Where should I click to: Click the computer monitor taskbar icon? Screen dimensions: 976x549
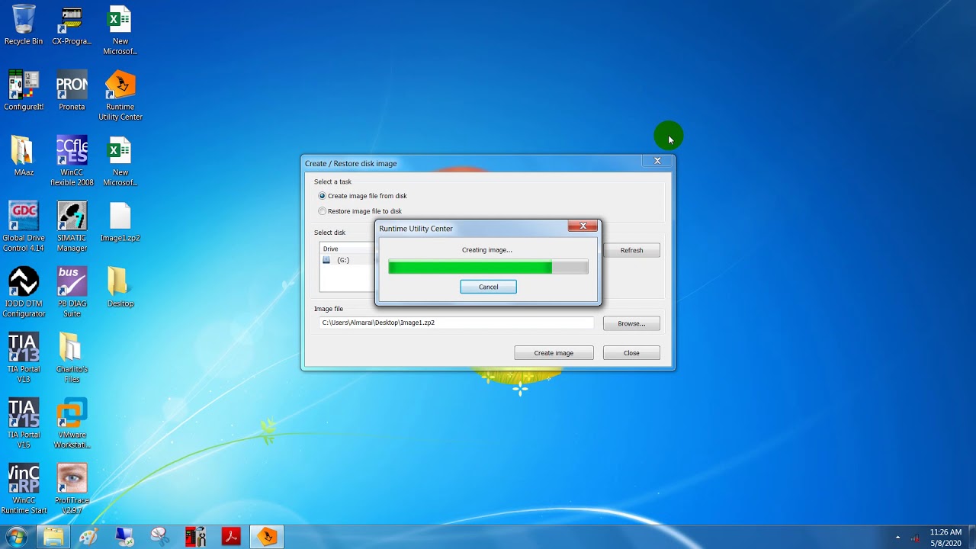tap(124, 537)
